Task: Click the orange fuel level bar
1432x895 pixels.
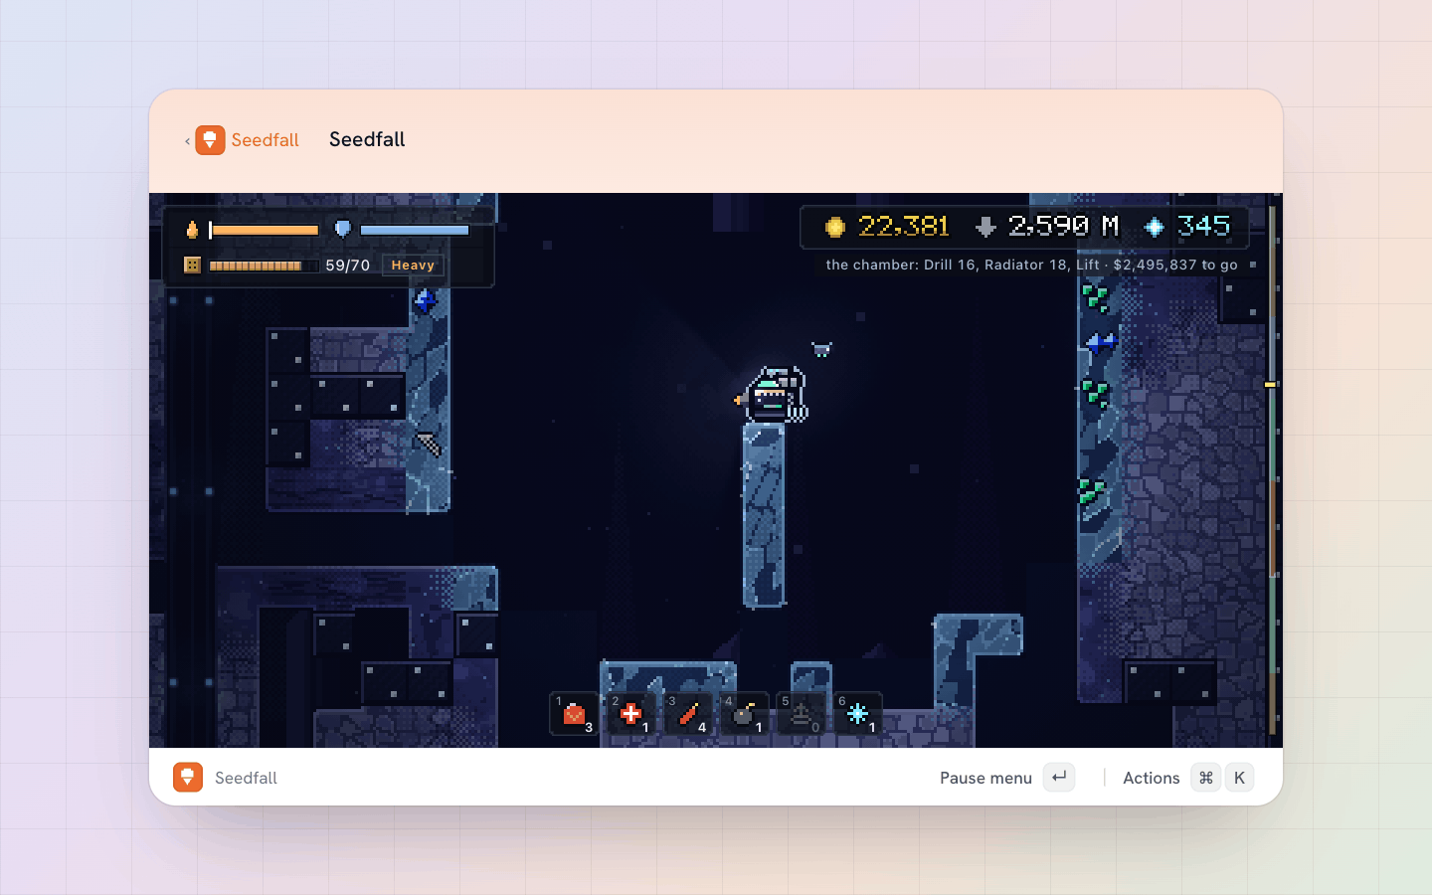Action: pos(264,230)
